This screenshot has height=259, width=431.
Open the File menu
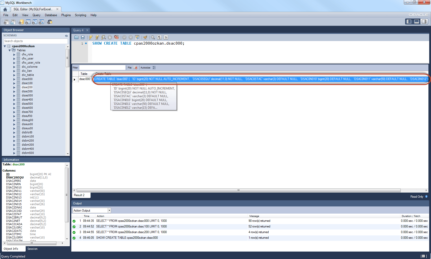tap(6, 15)
